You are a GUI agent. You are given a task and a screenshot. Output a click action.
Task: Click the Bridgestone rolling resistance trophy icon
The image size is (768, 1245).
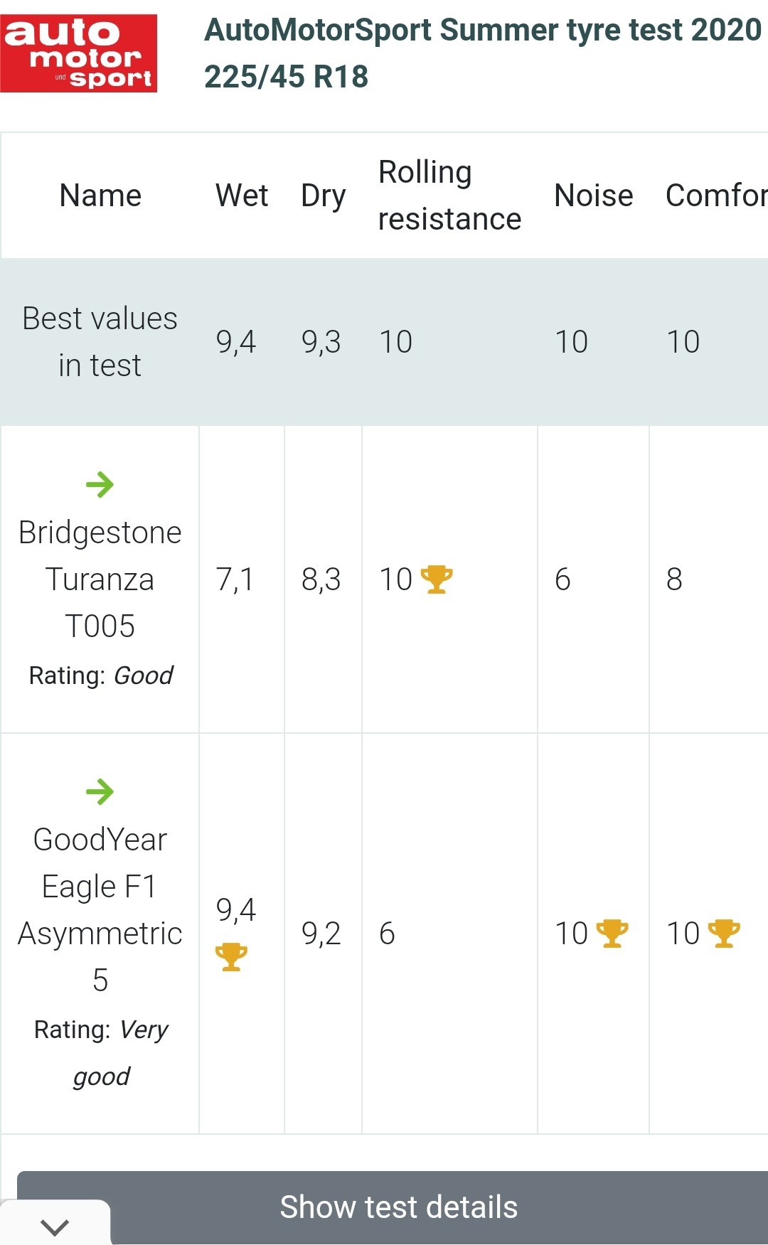437,579
